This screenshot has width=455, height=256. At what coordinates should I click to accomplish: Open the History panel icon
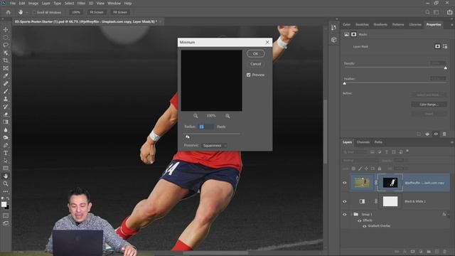pyautogui.click(x=333, y=27)
